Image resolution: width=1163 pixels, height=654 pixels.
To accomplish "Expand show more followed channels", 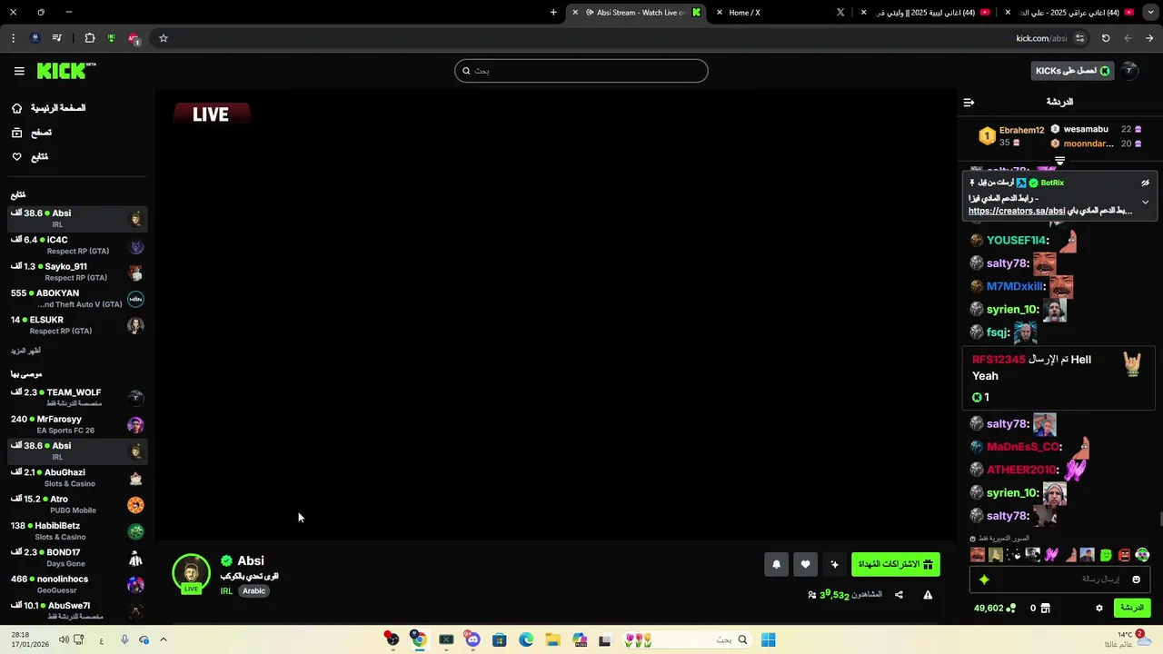I will click(25, 351).
